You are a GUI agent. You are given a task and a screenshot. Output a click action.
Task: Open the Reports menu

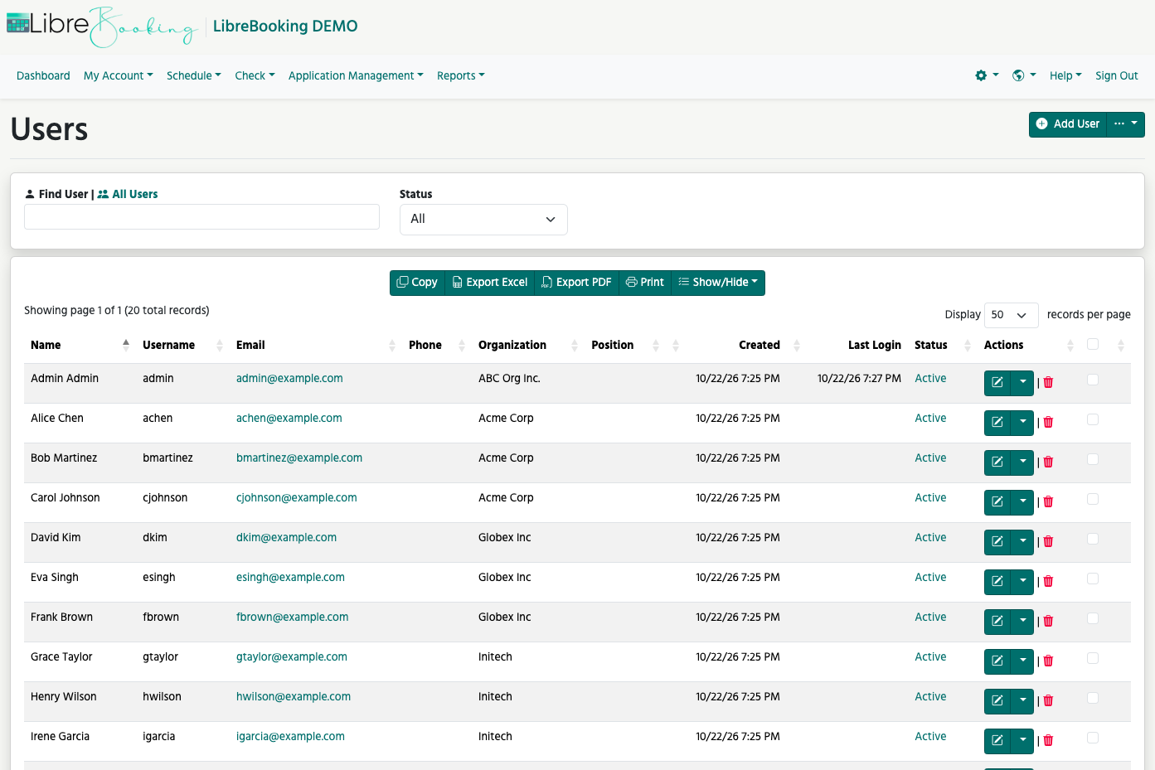click(461, 75)
